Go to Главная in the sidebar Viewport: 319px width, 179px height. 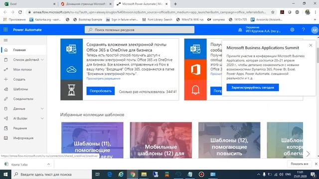23,50
